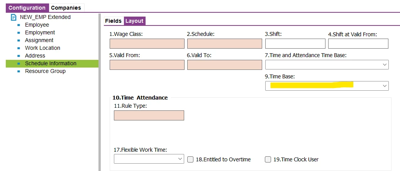400x171 pixels.
Task: Click the Rule Type input field
Action: (x=149, y=115)
